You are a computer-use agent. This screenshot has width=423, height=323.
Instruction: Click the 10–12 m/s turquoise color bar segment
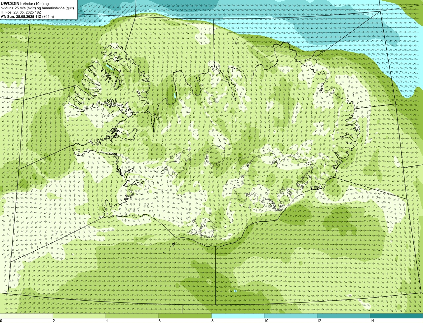(291, 316)
